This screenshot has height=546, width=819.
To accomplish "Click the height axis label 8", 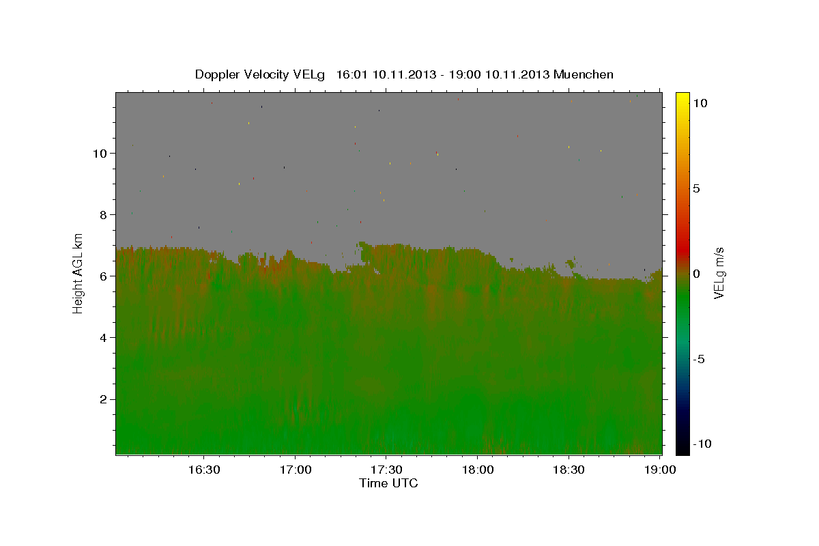I will click(x=104, y=215).
